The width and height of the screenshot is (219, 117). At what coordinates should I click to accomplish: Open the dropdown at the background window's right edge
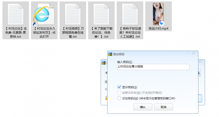click(x=199, y=73)
